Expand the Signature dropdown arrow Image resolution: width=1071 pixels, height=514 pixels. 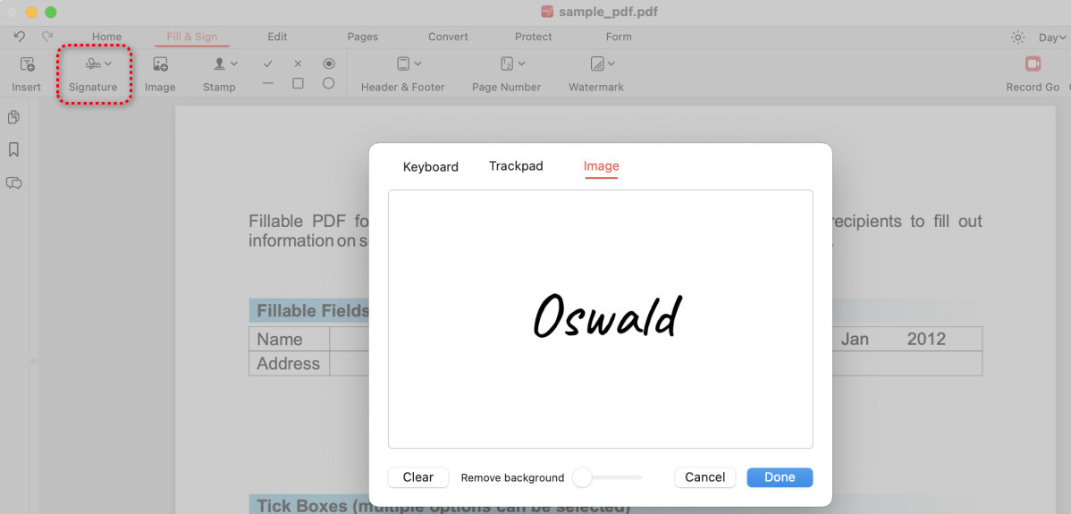[108, 63]
